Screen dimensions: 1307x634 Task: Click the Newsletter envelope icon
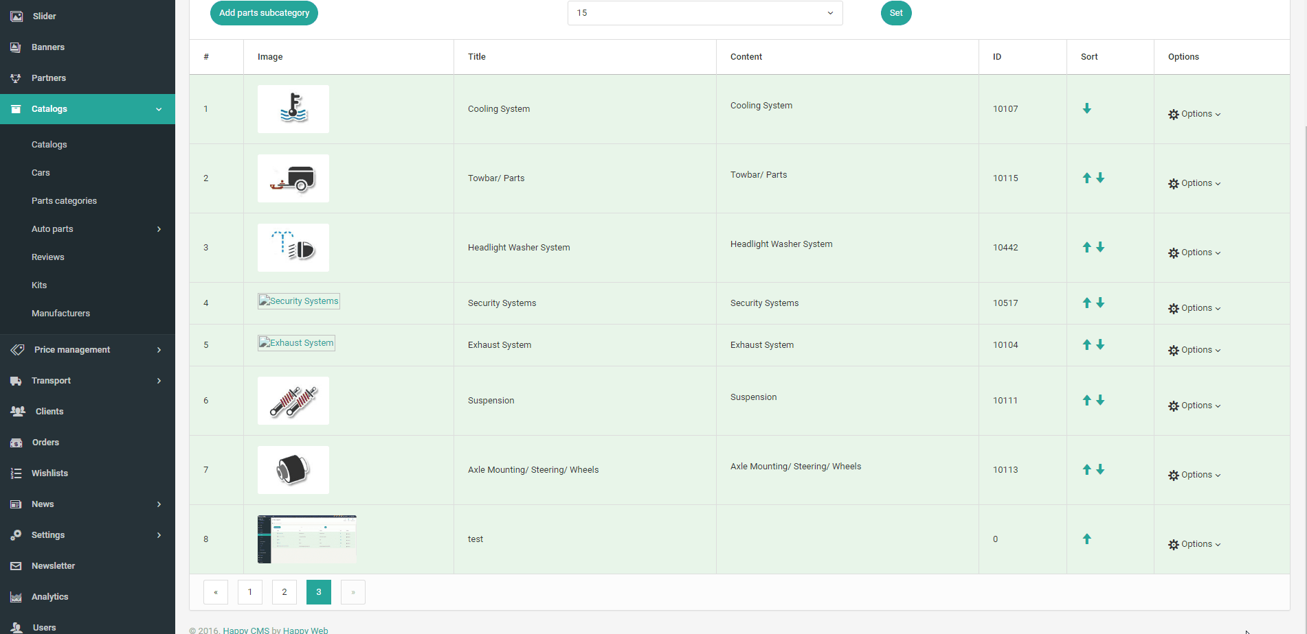click(x=16, y=566)
